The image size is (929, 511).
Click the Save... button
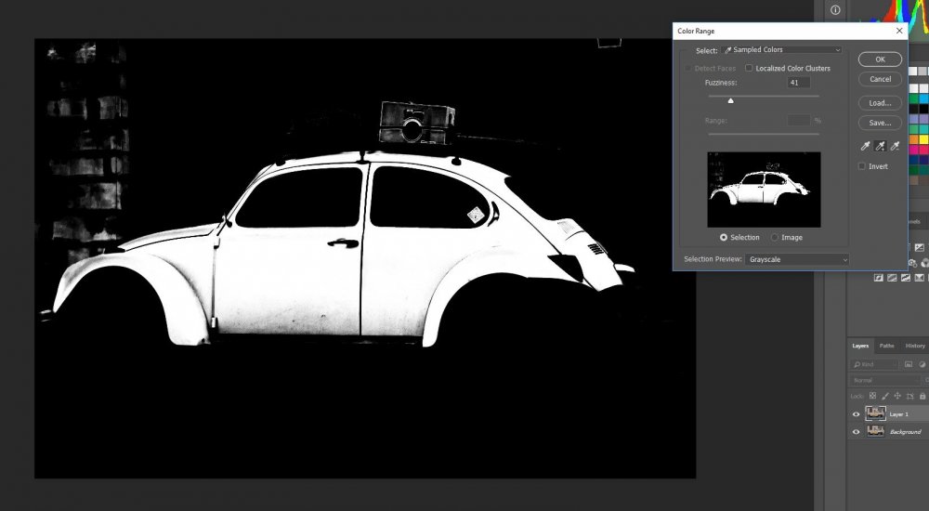pos(881,123)
